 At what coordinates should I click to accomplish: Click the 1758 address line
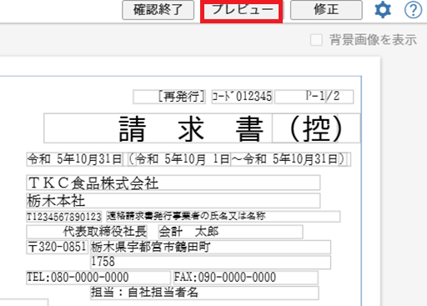[211, 262]
